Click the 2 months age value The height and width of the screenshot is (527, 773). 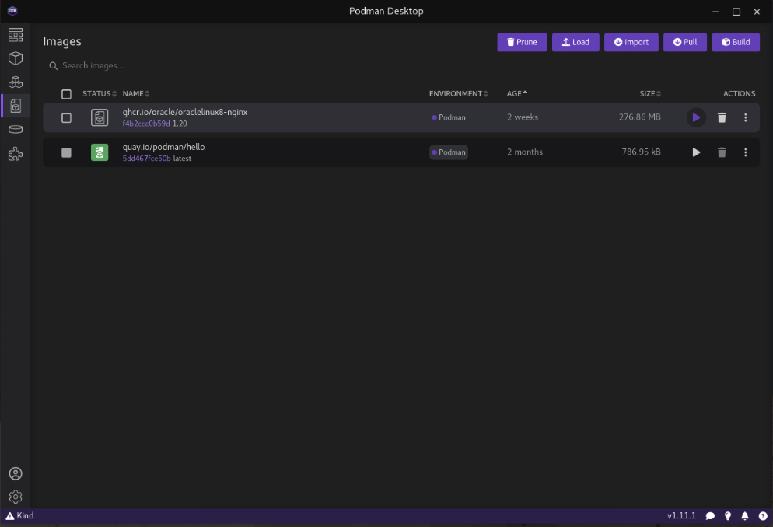(524, 152)
